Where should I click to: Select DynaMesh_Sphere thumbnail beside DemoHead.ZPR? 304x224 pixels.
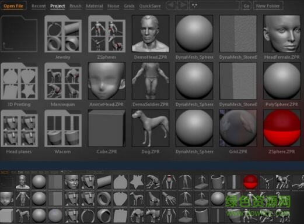(194, 34)
